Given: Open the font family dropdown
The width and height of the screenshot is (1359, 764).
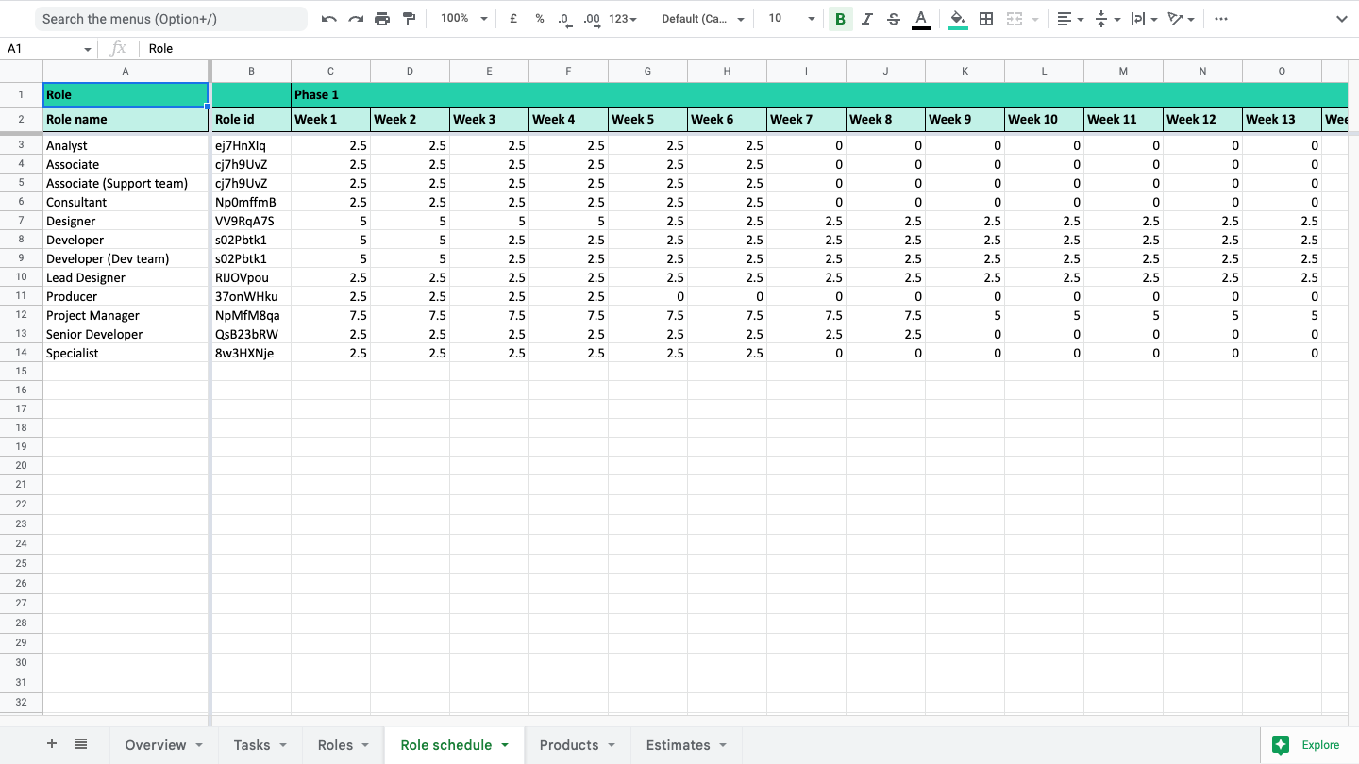Looking at the screenshot, I should (702, 19).
